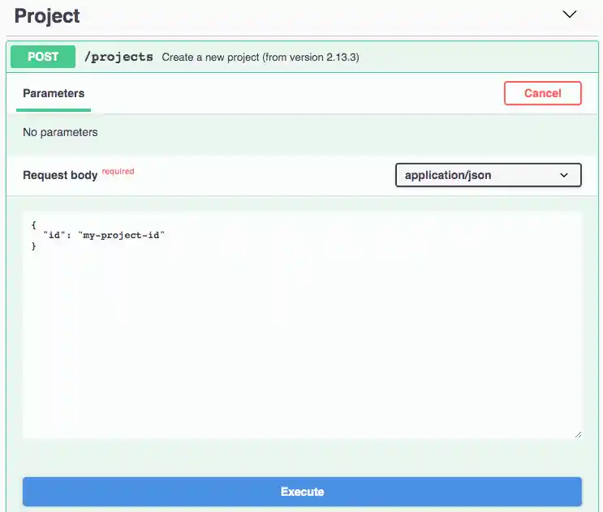Click the 'No parameters' text

tap(60, 132)
